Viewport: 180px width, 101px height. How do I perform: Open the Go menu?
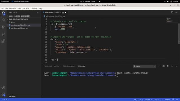24,9
